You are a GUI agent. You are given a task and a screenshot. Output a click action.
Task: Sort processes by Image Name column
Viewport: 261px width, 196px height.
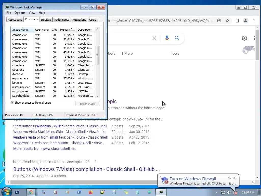pyautogui.click(x=22, y=30)
